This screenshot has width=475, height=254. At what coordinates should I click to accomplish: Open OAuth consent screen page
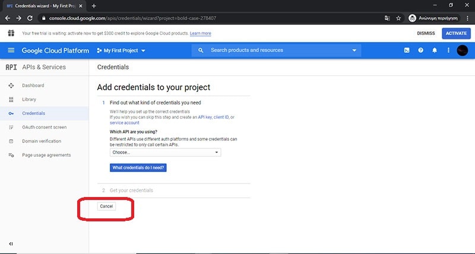(44, 127)
